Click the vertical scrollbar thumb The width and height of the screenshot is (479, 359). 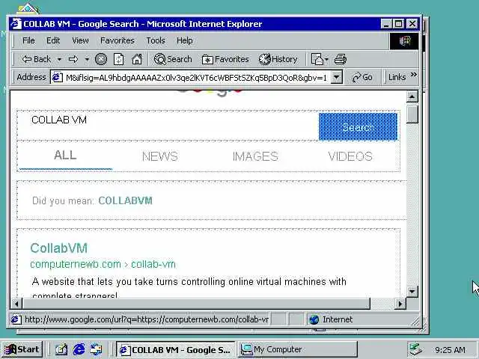point(412,114)
